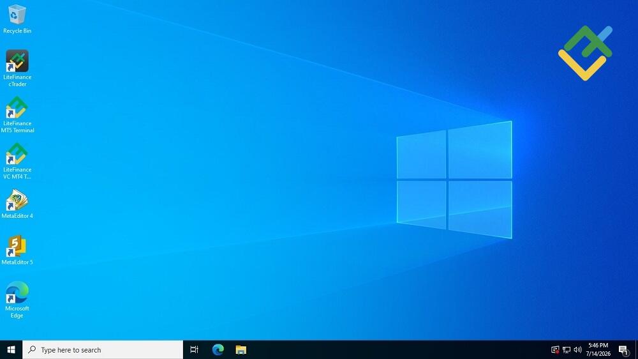Open the Windows Start menu
This screenshot has height=359, width=638.
(x=11, y=349)
